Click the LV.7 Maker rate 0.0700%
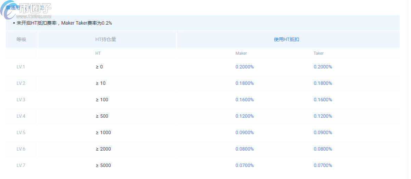The height and width of the screenshot is (179, 411). (245, 165)
